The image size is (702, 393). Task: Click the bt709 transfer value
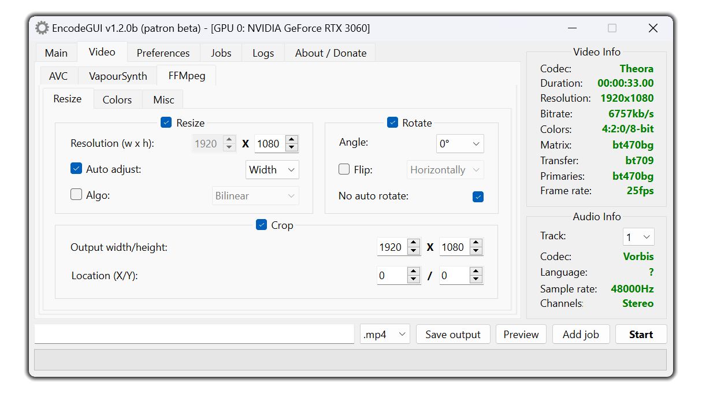tap(639, 160)
